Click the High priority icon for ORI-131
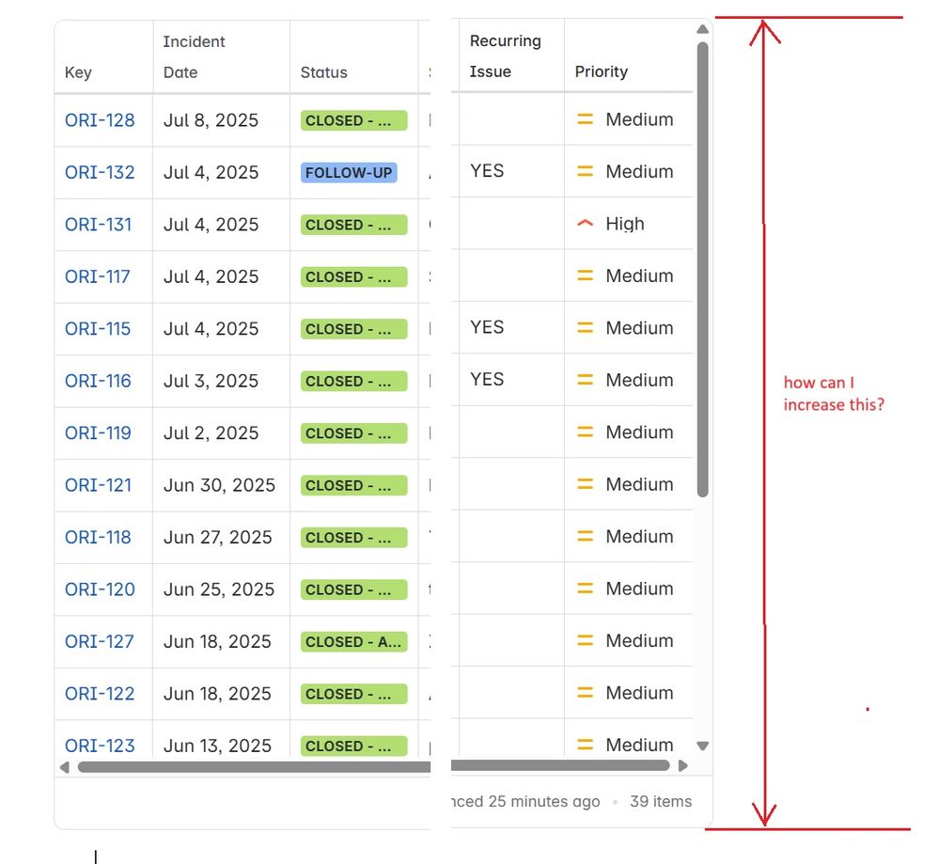This screenshot has width=939, height=864. click(587, 224)
